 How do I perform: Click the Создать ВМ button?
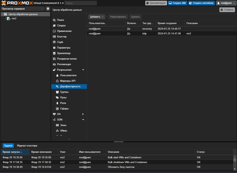click(177, 3)
